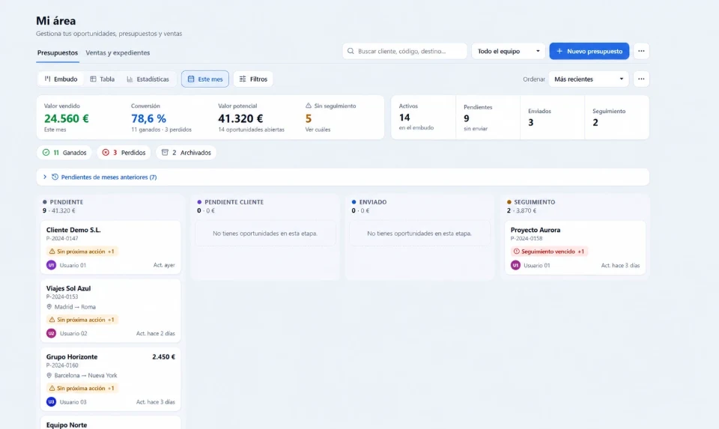The height and width of the screenshot is (429, 719).
Task: Open the Equipo Norte card
Action: pos(111,422)
